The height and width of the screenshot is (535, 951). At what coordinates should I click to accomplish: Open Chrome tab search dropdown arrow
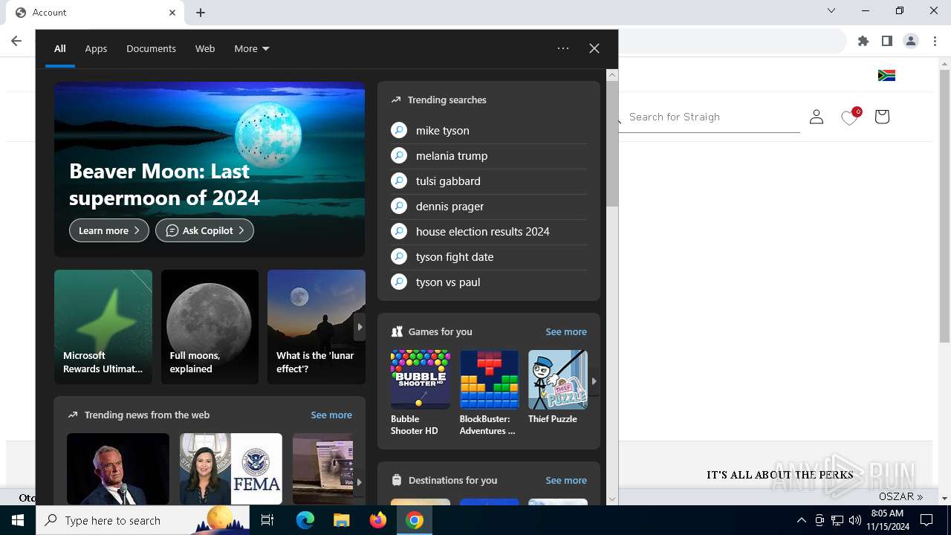(831, 10)
